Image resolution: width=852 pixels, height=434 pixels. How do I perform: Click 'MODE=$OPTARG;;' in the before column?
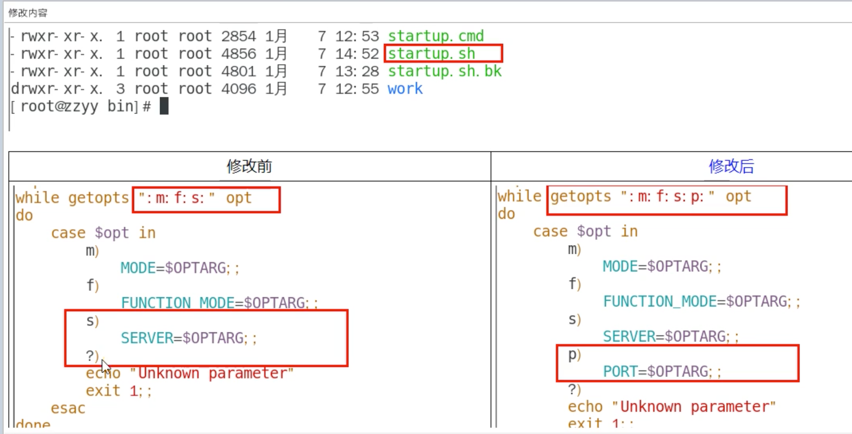[180, 268]
